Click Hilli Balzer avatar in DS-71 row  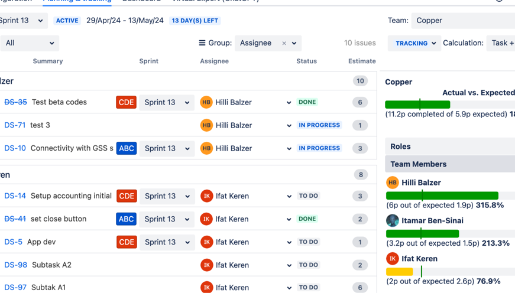pyautogui.click(x=206, y=125)
